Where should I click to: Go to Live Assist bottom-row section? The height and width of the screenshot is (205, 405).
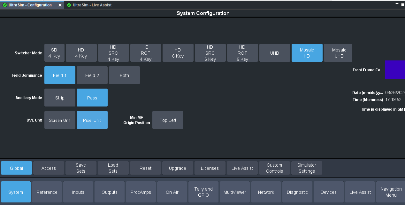[x=360, y=192]
